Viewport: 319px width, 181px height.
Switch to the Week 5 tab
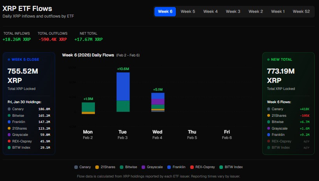click(x=188, y=12)
